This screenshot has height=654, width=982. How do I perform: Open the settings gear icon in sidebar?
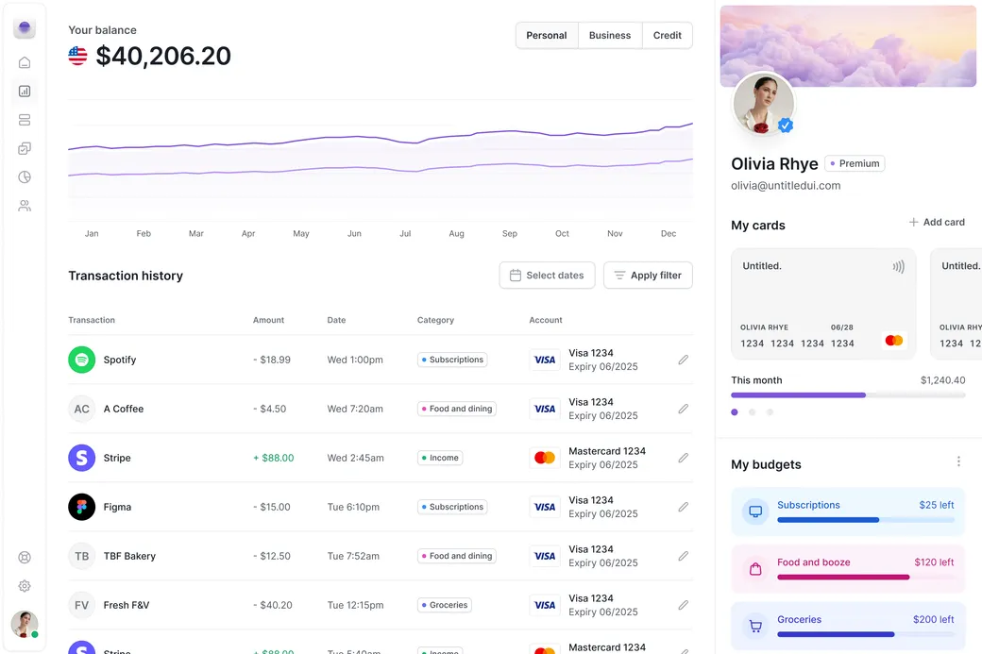coord(25,586)
